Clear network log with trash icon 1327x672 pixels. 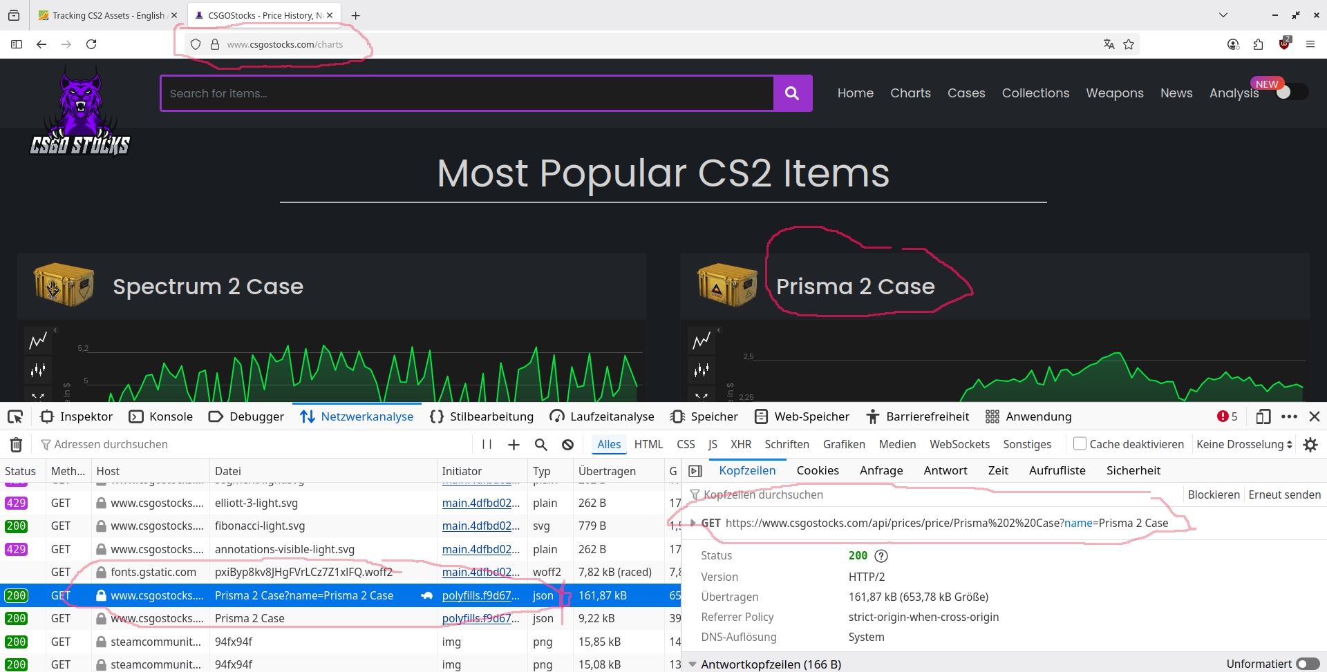pyautogui.click(x=16, y=444)
